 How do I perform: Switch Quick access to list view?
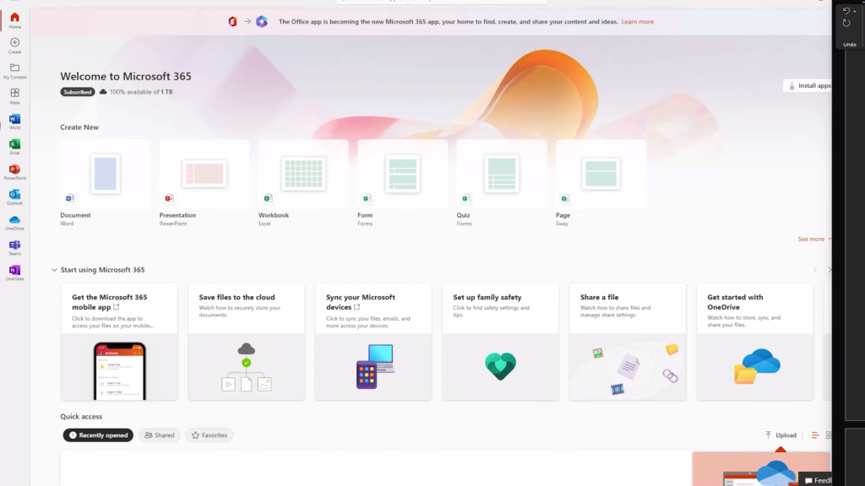pos(813,435)
